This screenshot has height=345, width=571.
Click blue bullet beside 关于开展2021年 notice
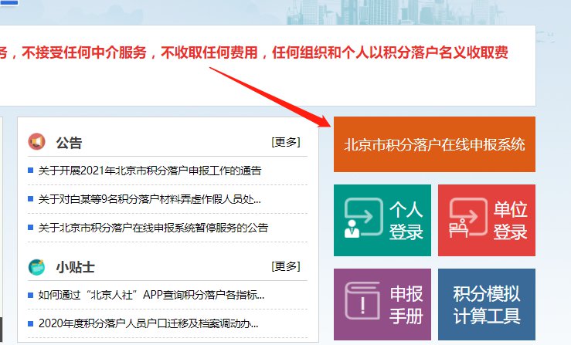pos(31,170)
